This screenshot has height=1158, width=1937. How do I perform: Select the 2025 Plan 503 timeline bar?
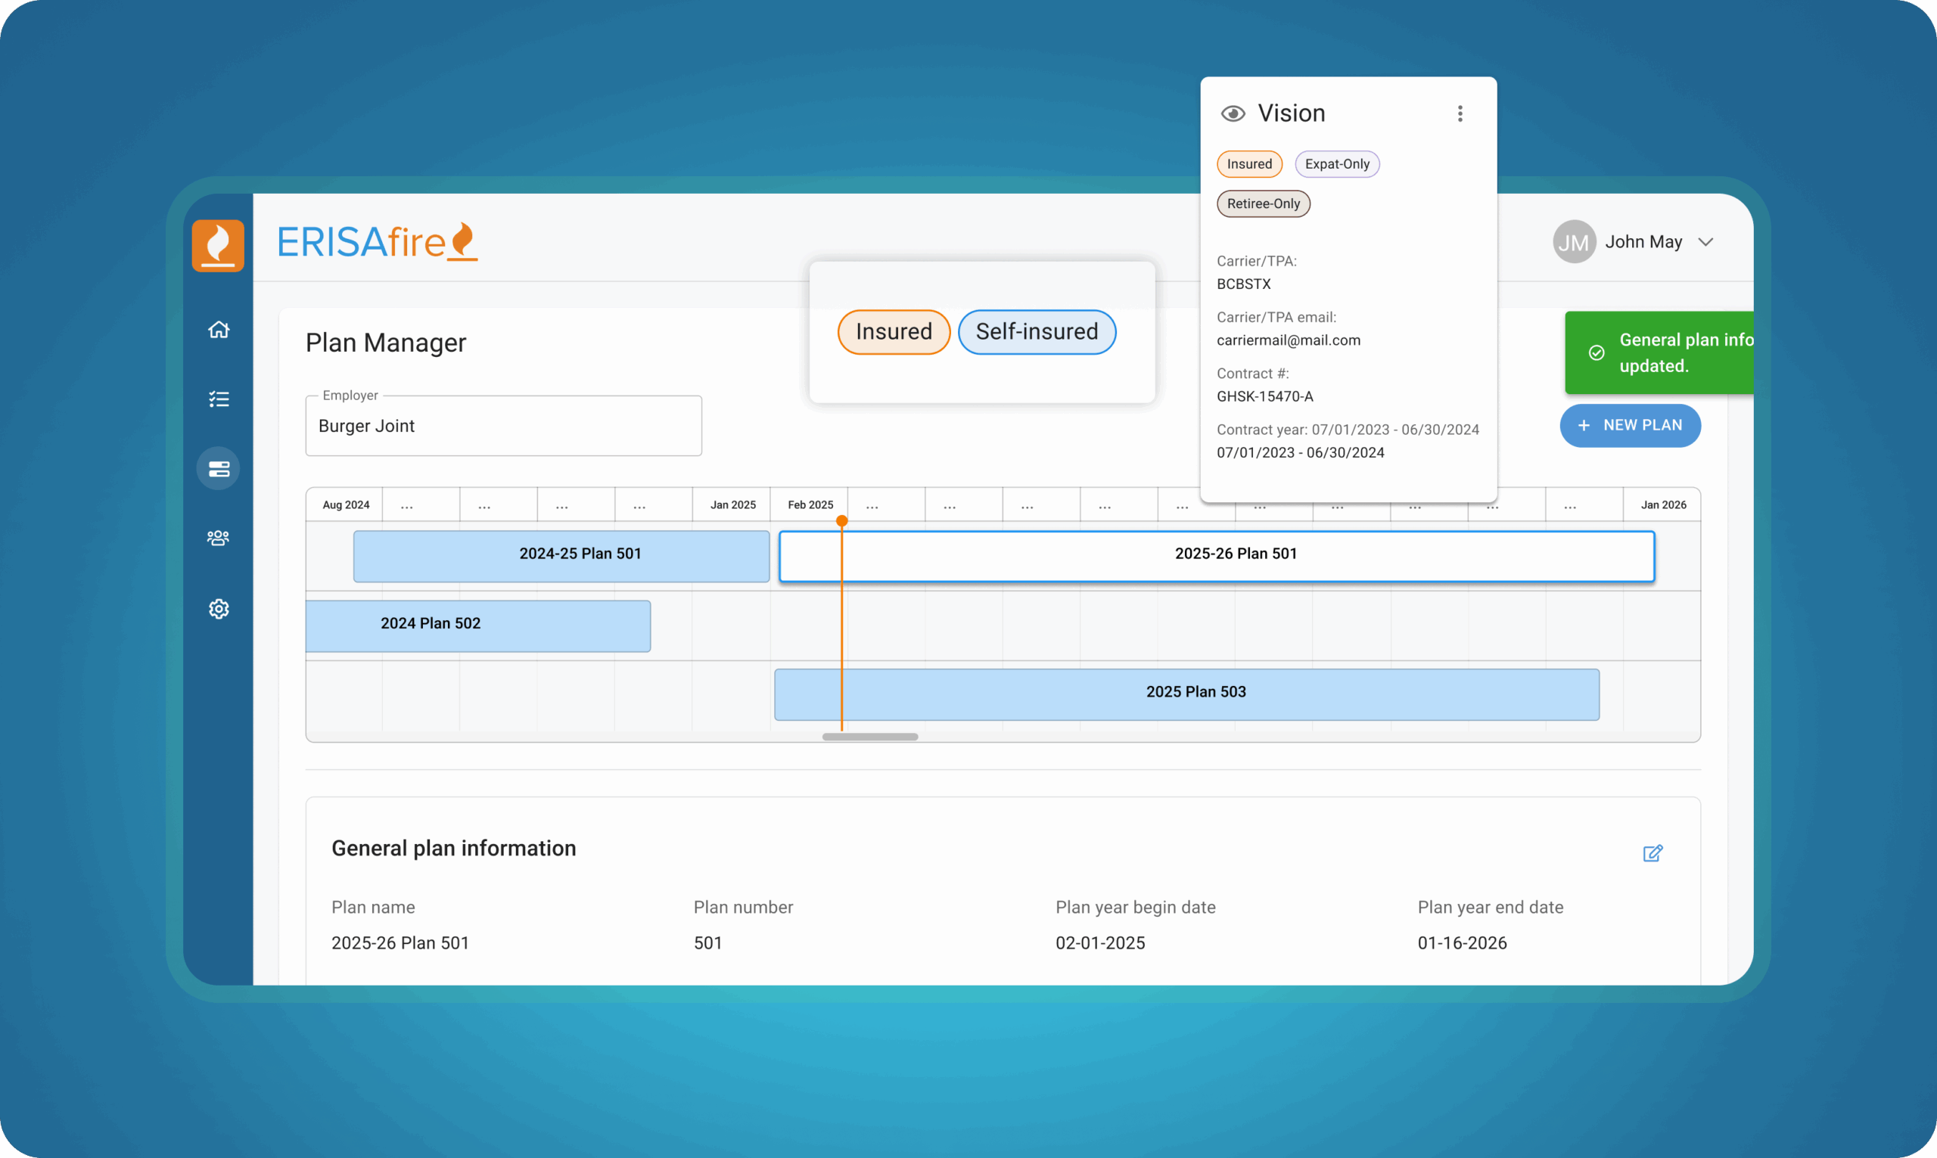(1186, 694)
